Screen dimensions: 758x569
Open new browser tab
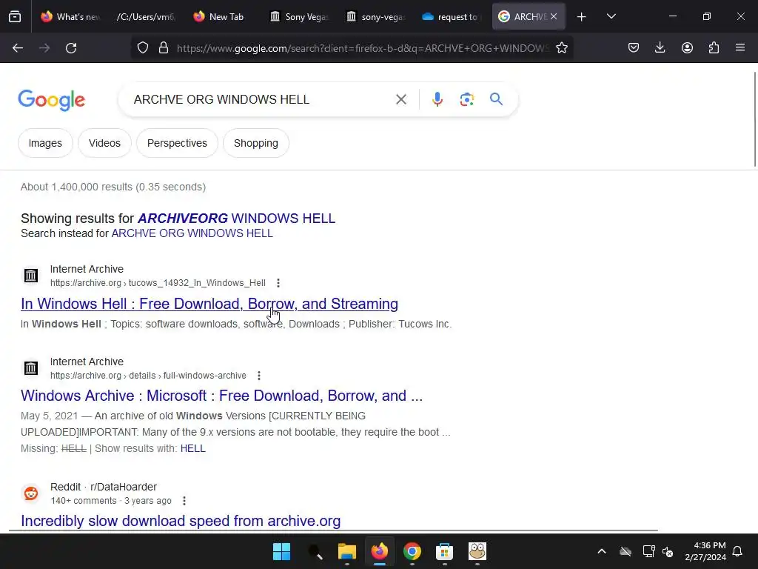[582, 17]
